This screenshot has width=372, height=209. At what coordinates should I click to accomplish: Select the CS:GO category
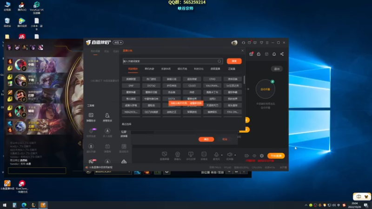coord(192,85)
